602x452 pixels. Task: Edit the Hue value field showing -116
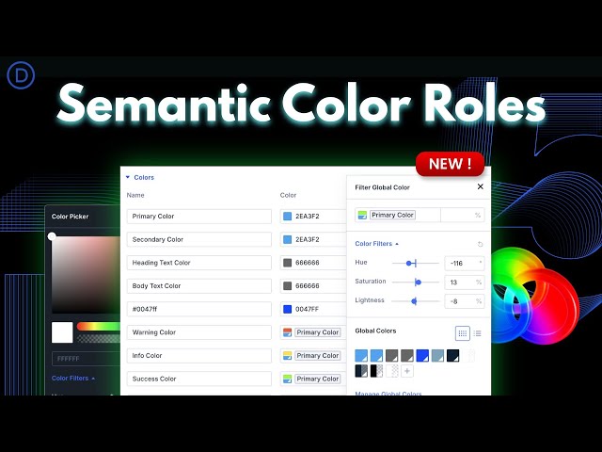click(x=464, y=264)
